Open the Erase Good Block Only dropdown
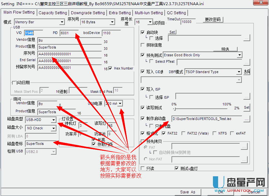269x196 pixels. point(240,55)
